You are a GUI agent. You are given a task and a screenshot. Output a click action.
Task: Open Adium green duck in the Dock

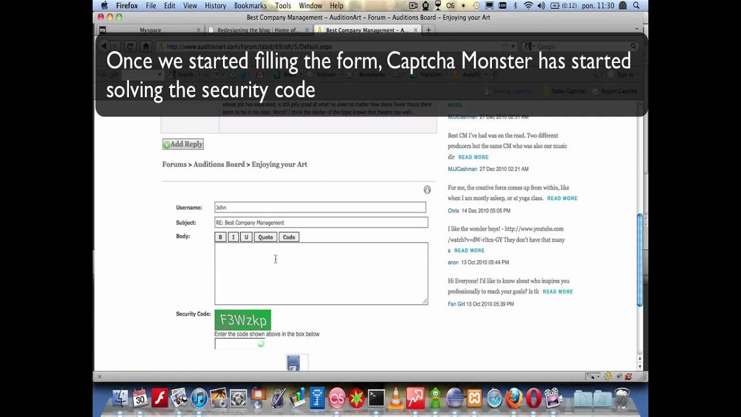pyautogui.click(x=435, y=398)
